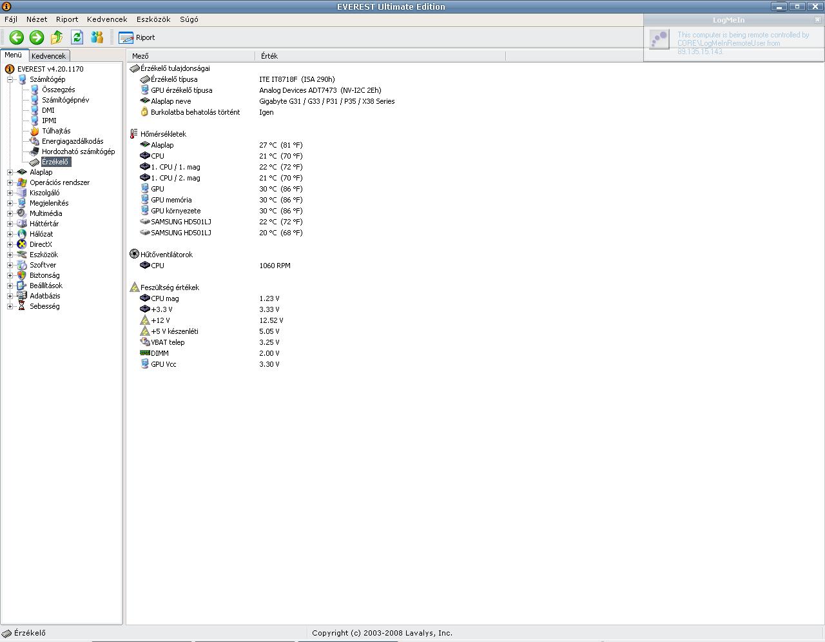Open the Riport toolbar button
Viewport: 825px width, 642px height.
pos(137,37)
